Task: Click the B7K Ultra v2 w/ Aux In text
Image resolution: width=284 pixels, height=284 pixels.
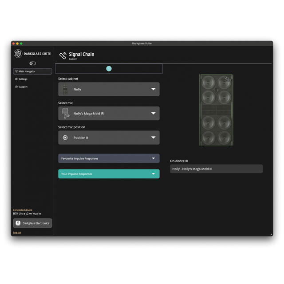Action: (27, 214)
